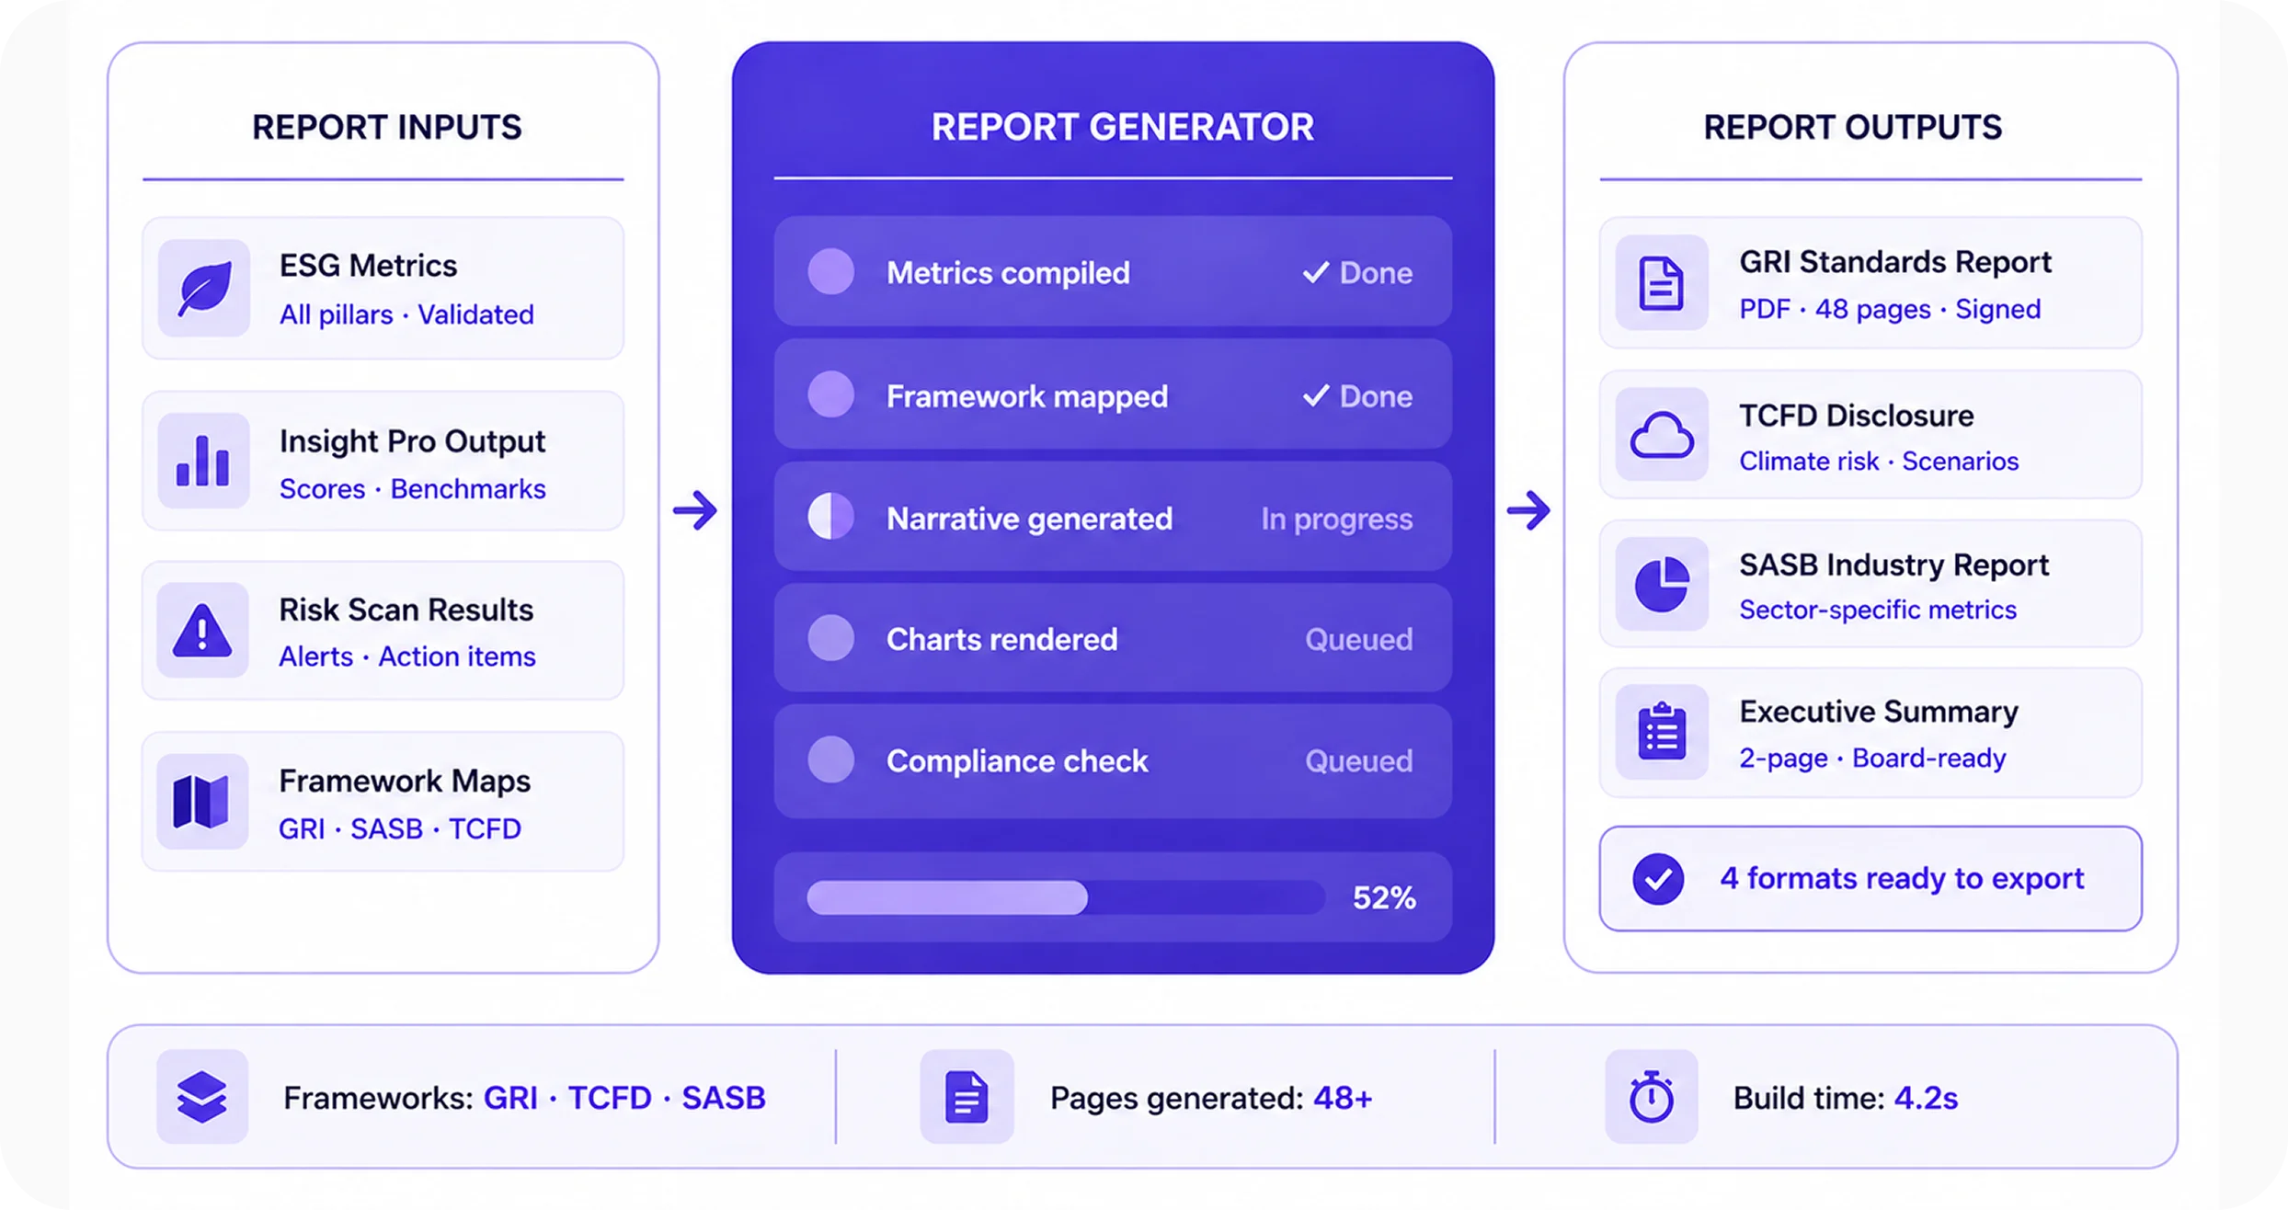
Task: Select the Framework mapped step label
Action: tap(1027, 396)
